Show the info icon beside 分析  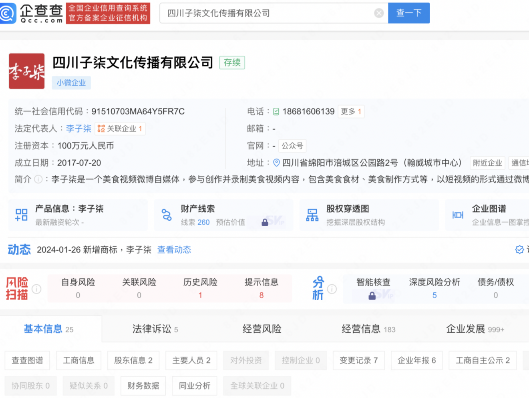(x=332, y=289)
